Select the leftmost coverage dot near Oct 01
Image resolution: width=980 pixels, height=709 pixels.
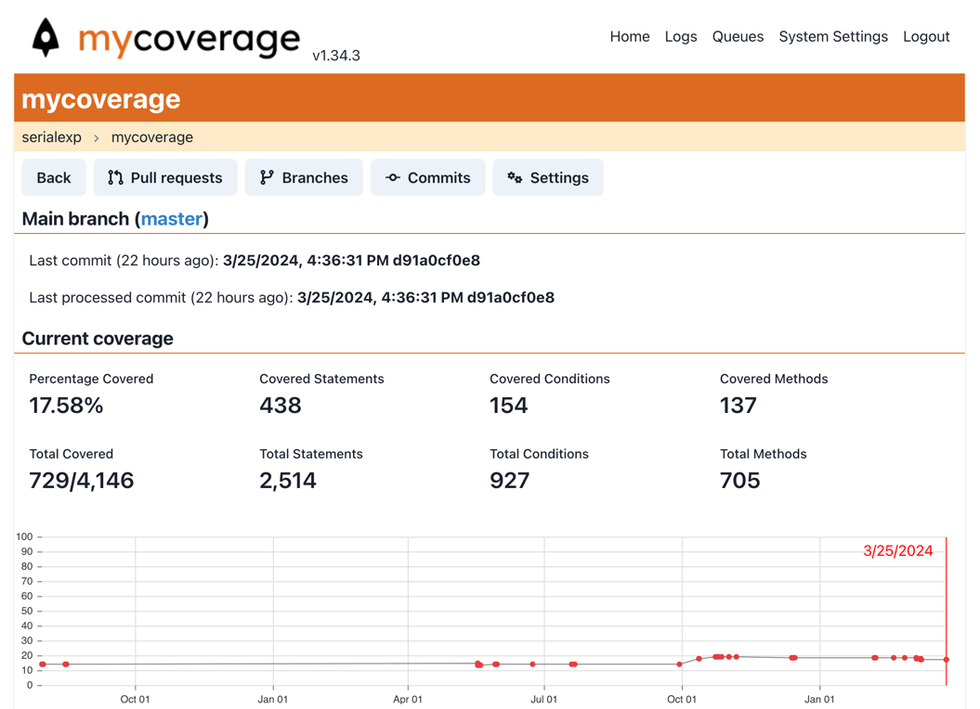41,664
